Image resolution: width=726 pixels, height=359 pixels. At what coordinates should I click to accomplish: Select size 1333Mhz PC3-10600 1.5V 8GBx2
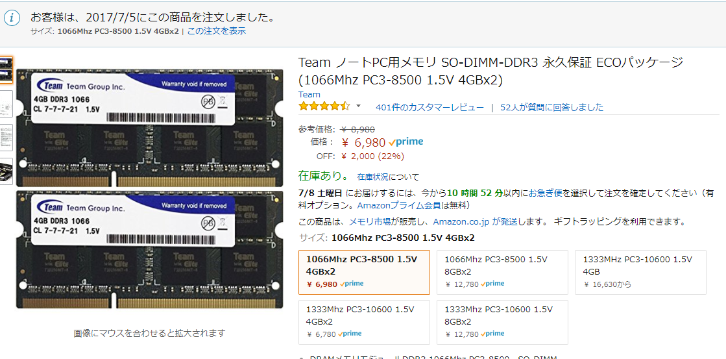pyautogui.click(x=502, y=323)
